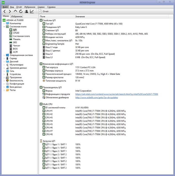Open the graph chart toolbar icon

click(x=32, y=11)
